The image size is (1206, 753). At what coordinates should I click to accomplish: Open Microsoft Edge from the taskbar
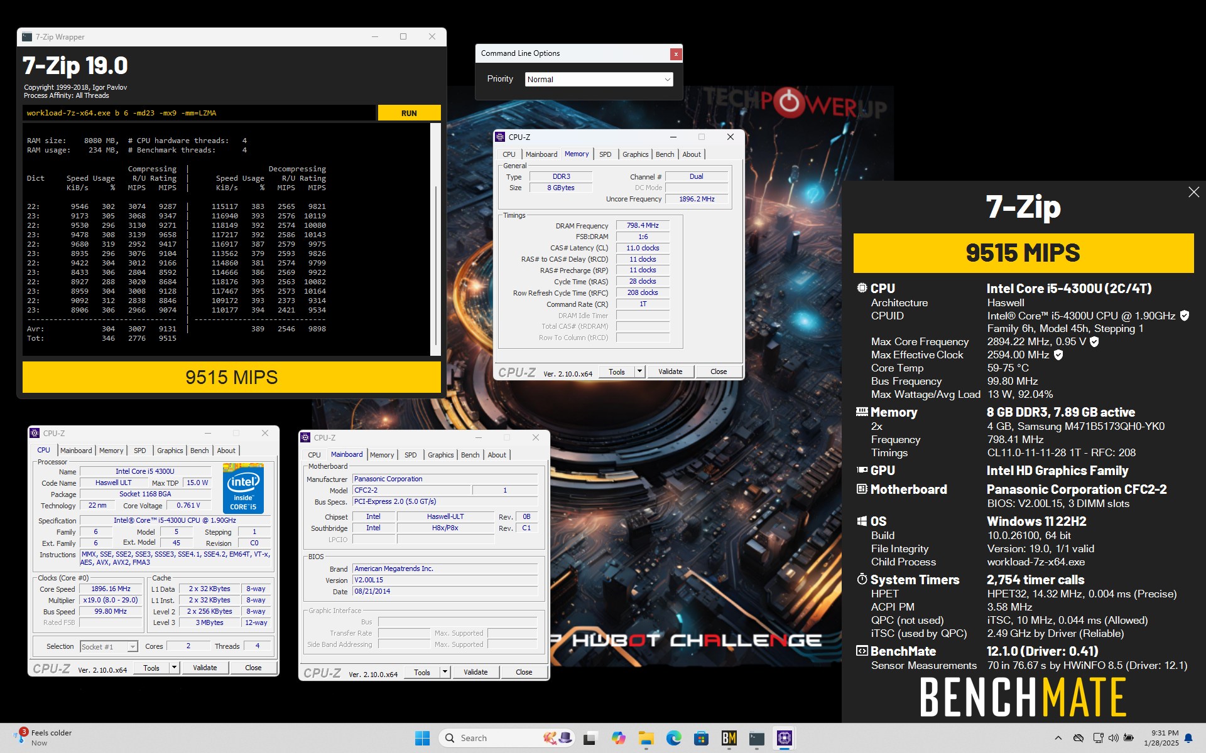click(x=673, y=738)
